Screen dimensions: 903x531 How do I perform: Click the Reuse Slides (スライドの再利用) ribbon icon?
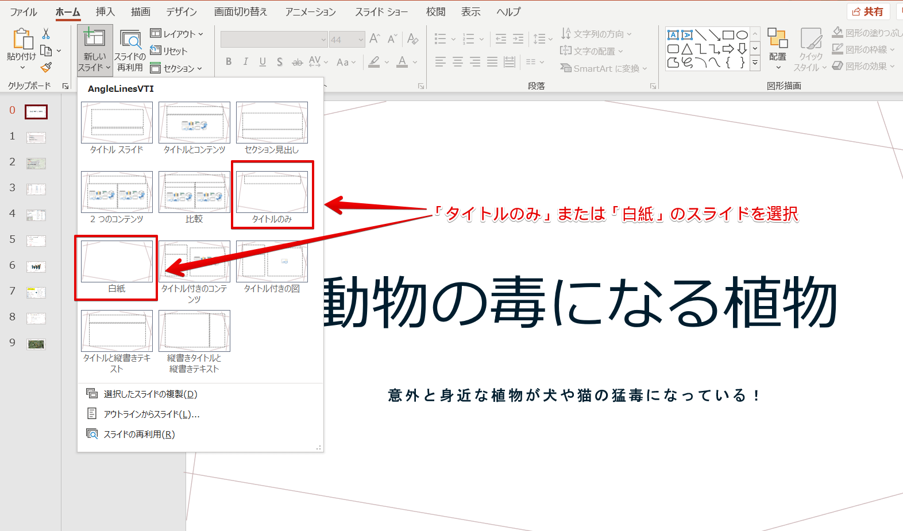point(130,51)
